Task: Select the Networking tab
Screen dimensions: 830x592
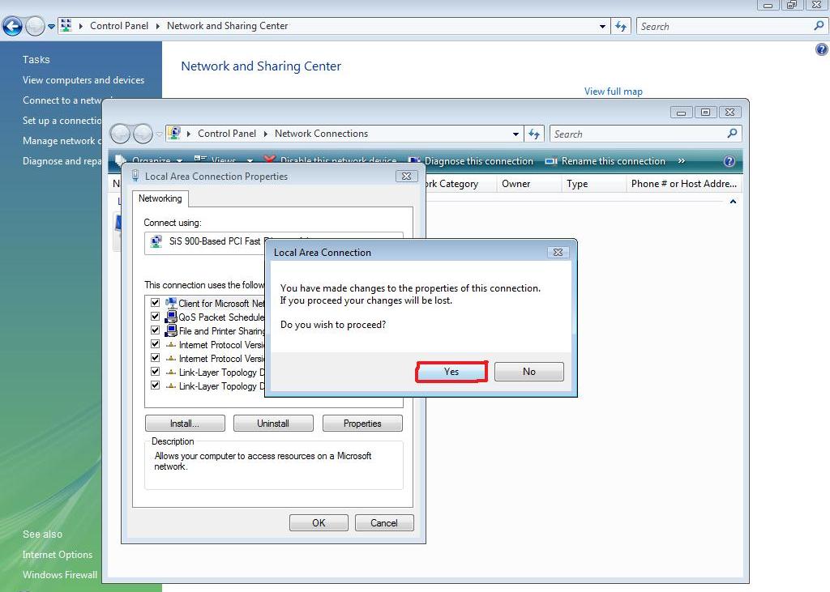Action: click(x=160, y=198)
